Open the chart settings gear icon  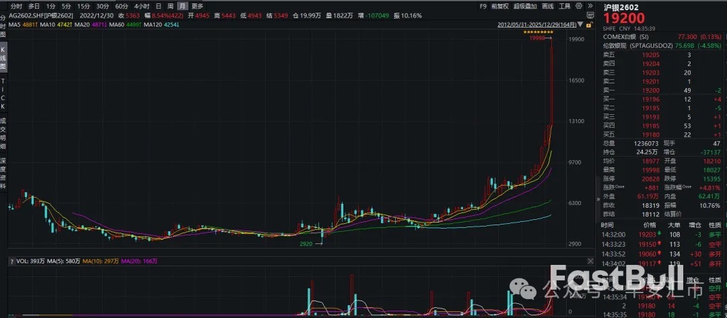tap(578, 5)
